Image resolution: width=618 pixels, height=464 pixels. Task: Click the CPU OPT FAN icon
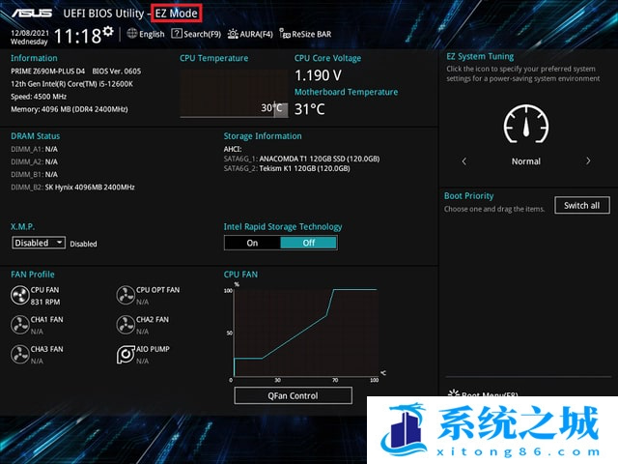[x=126, y=295]
